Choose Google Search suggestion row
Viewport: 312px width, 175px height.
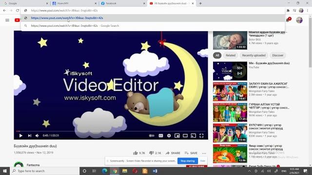pyautogui.click(x=153, y=26)
